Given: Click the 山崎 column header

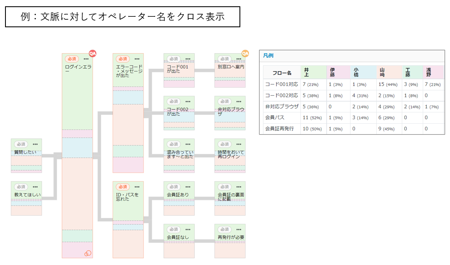Looking at the screenshot, I should [x=389, y=72].
